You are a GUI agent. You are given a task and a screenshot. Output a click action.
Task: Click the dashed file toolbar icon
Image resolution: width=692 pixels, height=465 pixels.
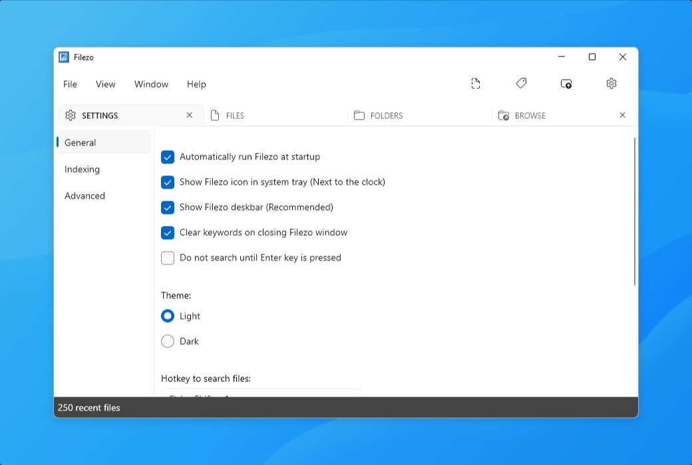(475, 83)
